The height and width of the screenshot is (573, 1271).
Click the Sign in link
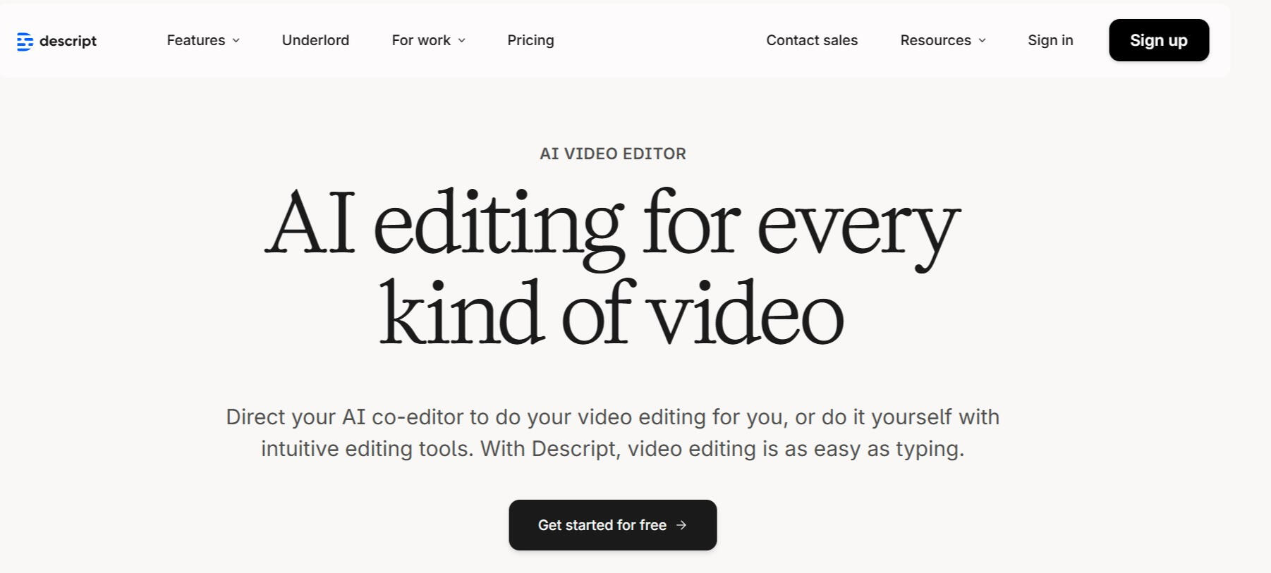pos(1050,40)
